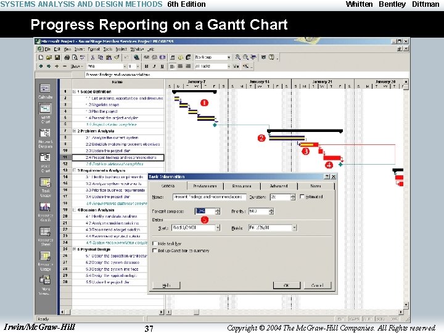
Task: Click the Priority spinner arrows
Action: coord(271,212)
